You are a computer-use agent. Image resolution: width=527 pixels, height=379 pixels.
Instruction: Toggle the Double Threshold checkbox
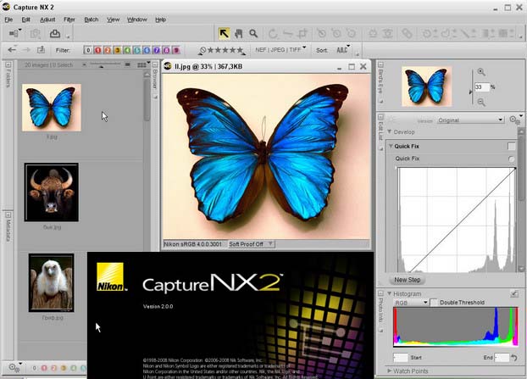click(x=434, y=303)
